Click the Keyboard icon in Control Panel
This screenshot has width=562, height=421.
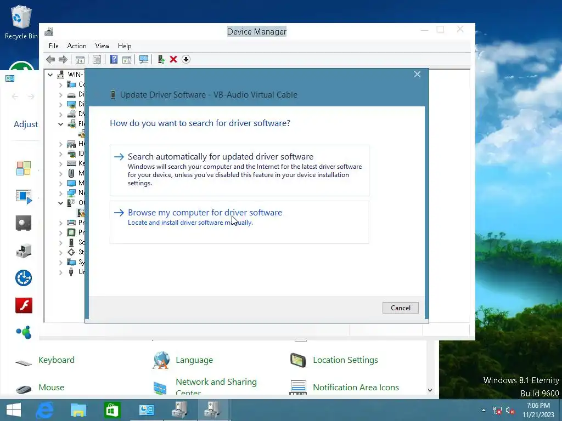[24, 363]
